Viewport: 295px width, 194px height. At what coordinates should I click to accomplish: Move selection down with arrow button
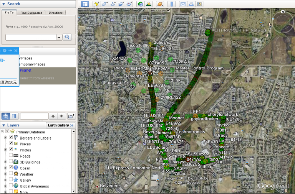tap(61, 116)
